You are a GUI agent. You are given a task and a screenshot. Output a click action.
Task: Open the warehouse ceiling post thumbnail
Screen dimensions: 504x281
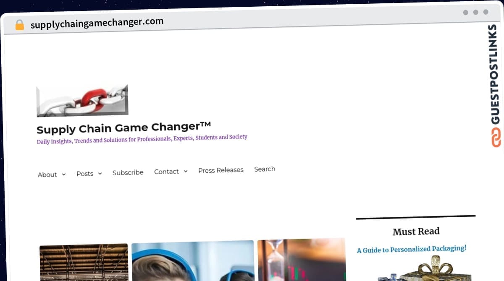(x=84, y=263)
